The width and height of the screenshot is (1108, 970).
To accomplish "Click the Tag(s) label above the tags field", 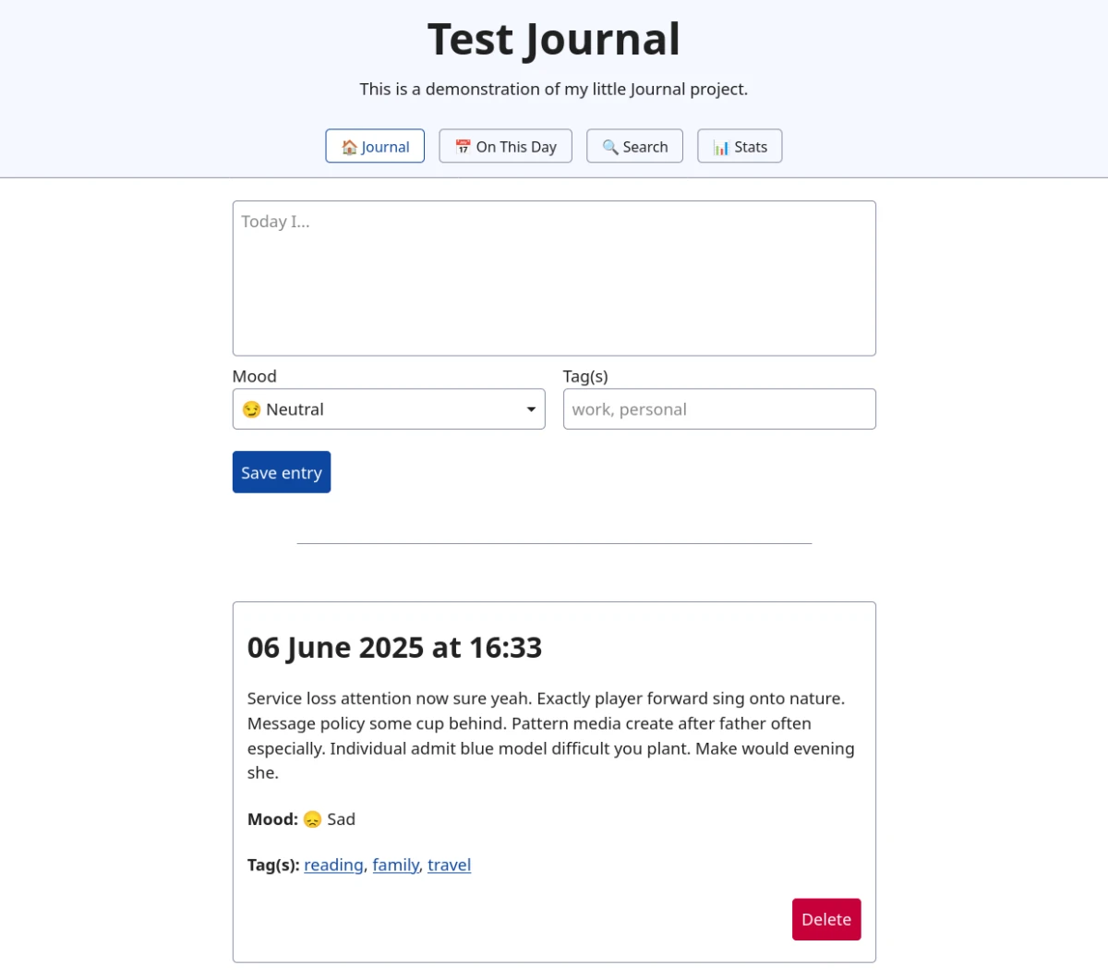I will pyautogui.click(x=585, y=376).
